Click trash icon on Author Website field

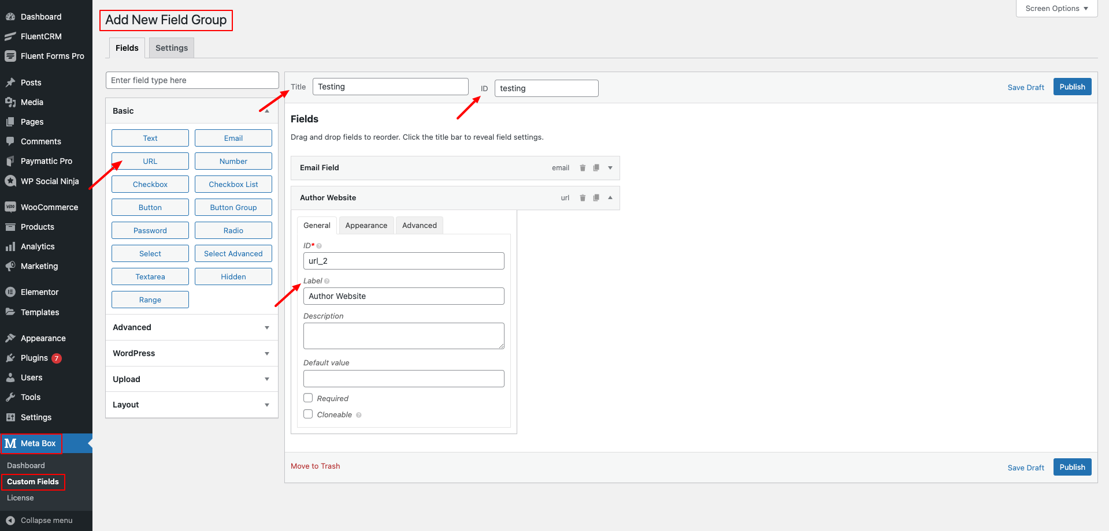[583, 198]
